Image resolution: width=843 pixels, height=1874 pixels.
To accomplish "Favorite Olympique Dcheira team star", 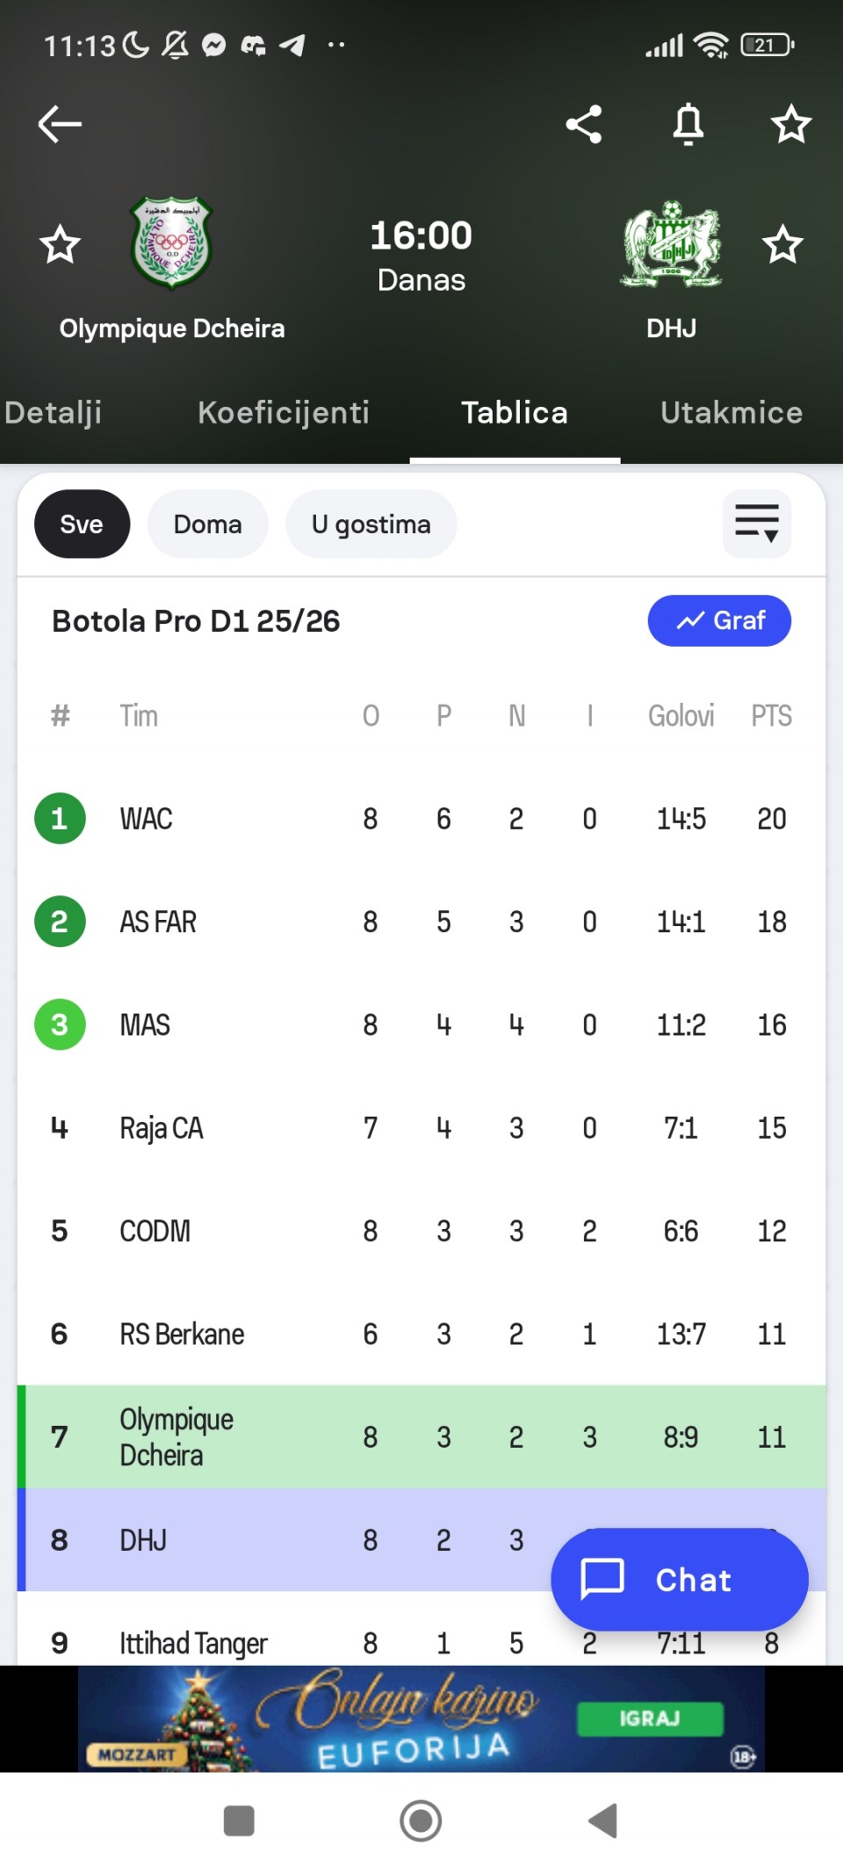I will point(60,244).
